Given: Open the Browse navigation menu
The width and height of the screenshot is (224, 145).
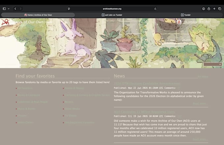Looking at the screenshot, I should [24, 64].
